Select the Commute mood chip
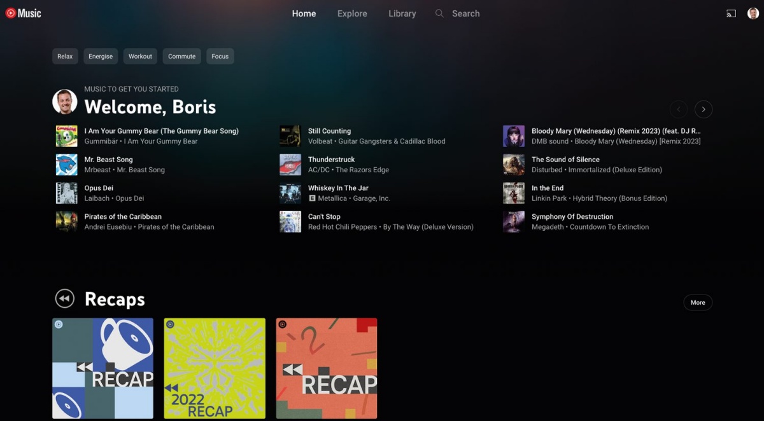 [x=181, y=57]
